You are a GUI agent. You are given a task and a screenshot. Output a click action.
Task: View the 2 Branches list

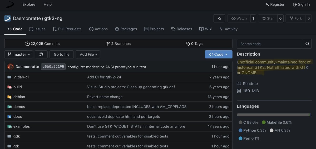click(x=118, y=44)
